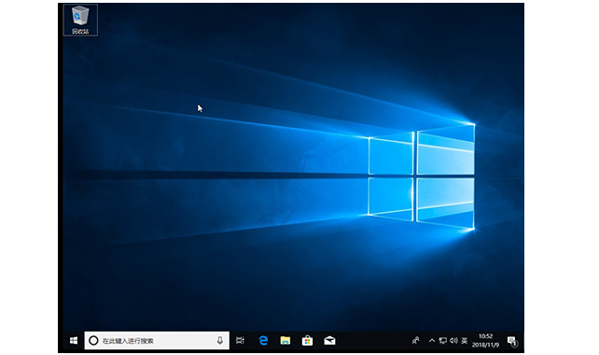Open the clock showing 10:52
The height and width of the screenshot is (355, 599).
[x=485, y=336]
